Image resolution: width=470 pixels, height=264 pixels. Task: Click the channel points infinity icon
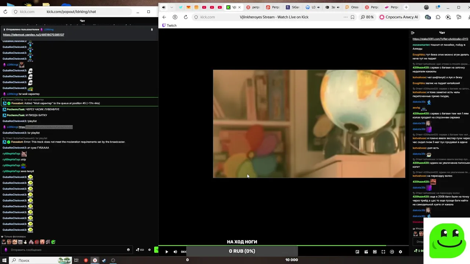tap(140, 250)
